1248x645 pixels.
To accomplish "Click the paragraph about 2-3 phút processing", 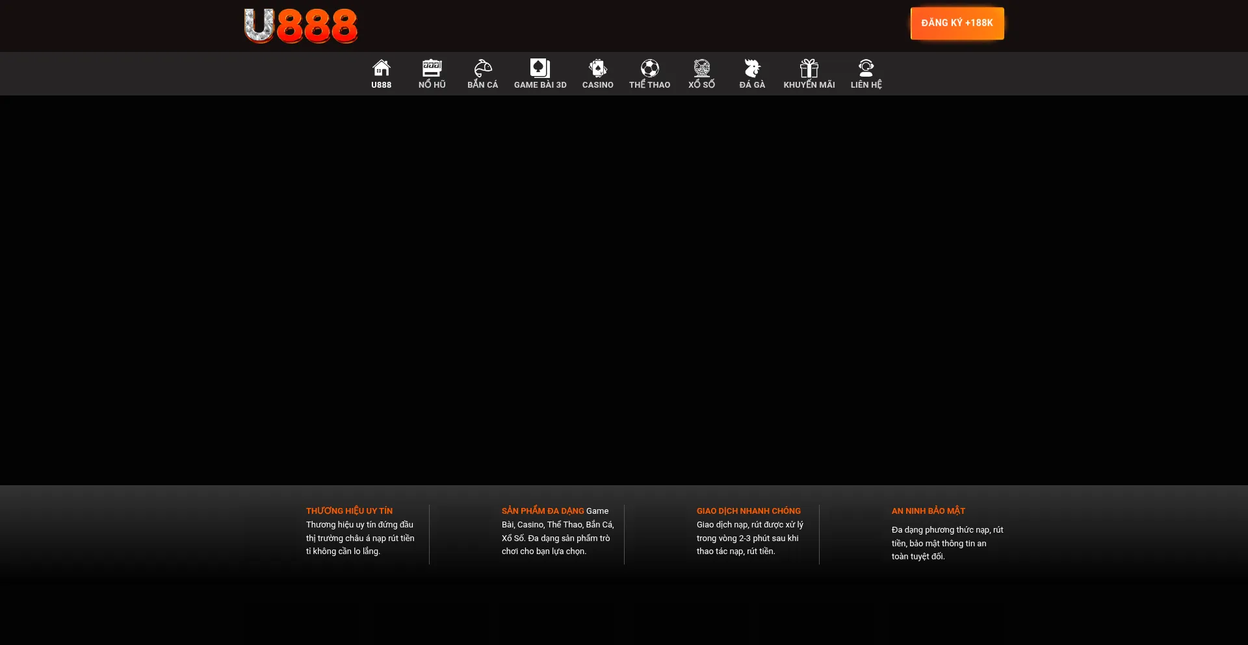I will point(749,538).
